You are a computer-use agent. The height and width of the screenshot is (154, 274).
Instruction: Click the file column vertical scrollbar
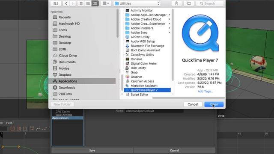point(173,44)
